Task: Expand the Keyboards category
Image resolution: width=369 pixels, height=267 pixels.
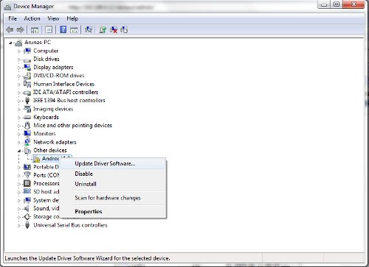Action: (19, 118)
